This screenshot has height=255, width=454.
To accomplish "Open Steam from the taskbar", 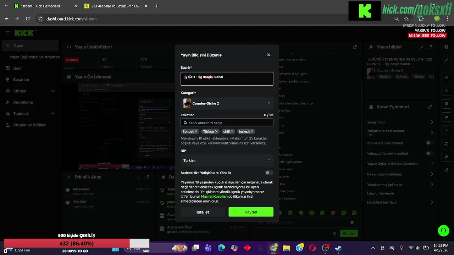I will click(x=338, y=248).
